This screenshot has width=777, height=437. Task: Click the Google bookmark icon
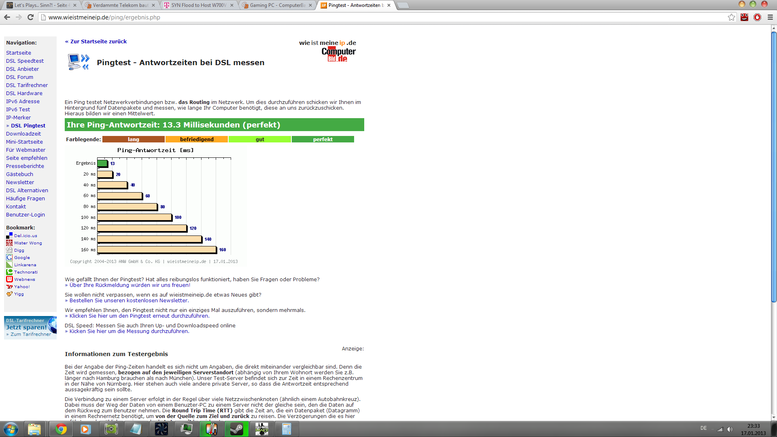9,257
